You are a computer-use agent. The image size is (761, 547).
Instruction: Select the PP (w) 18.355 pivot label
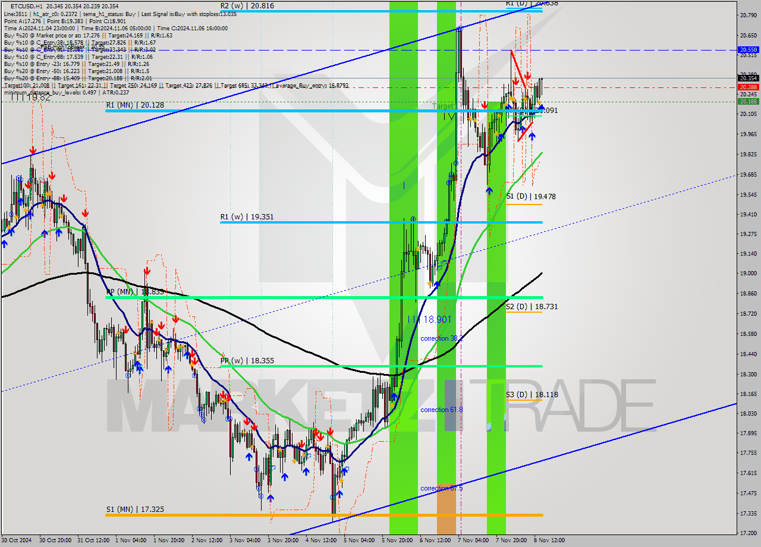click(x=247, y=360)
